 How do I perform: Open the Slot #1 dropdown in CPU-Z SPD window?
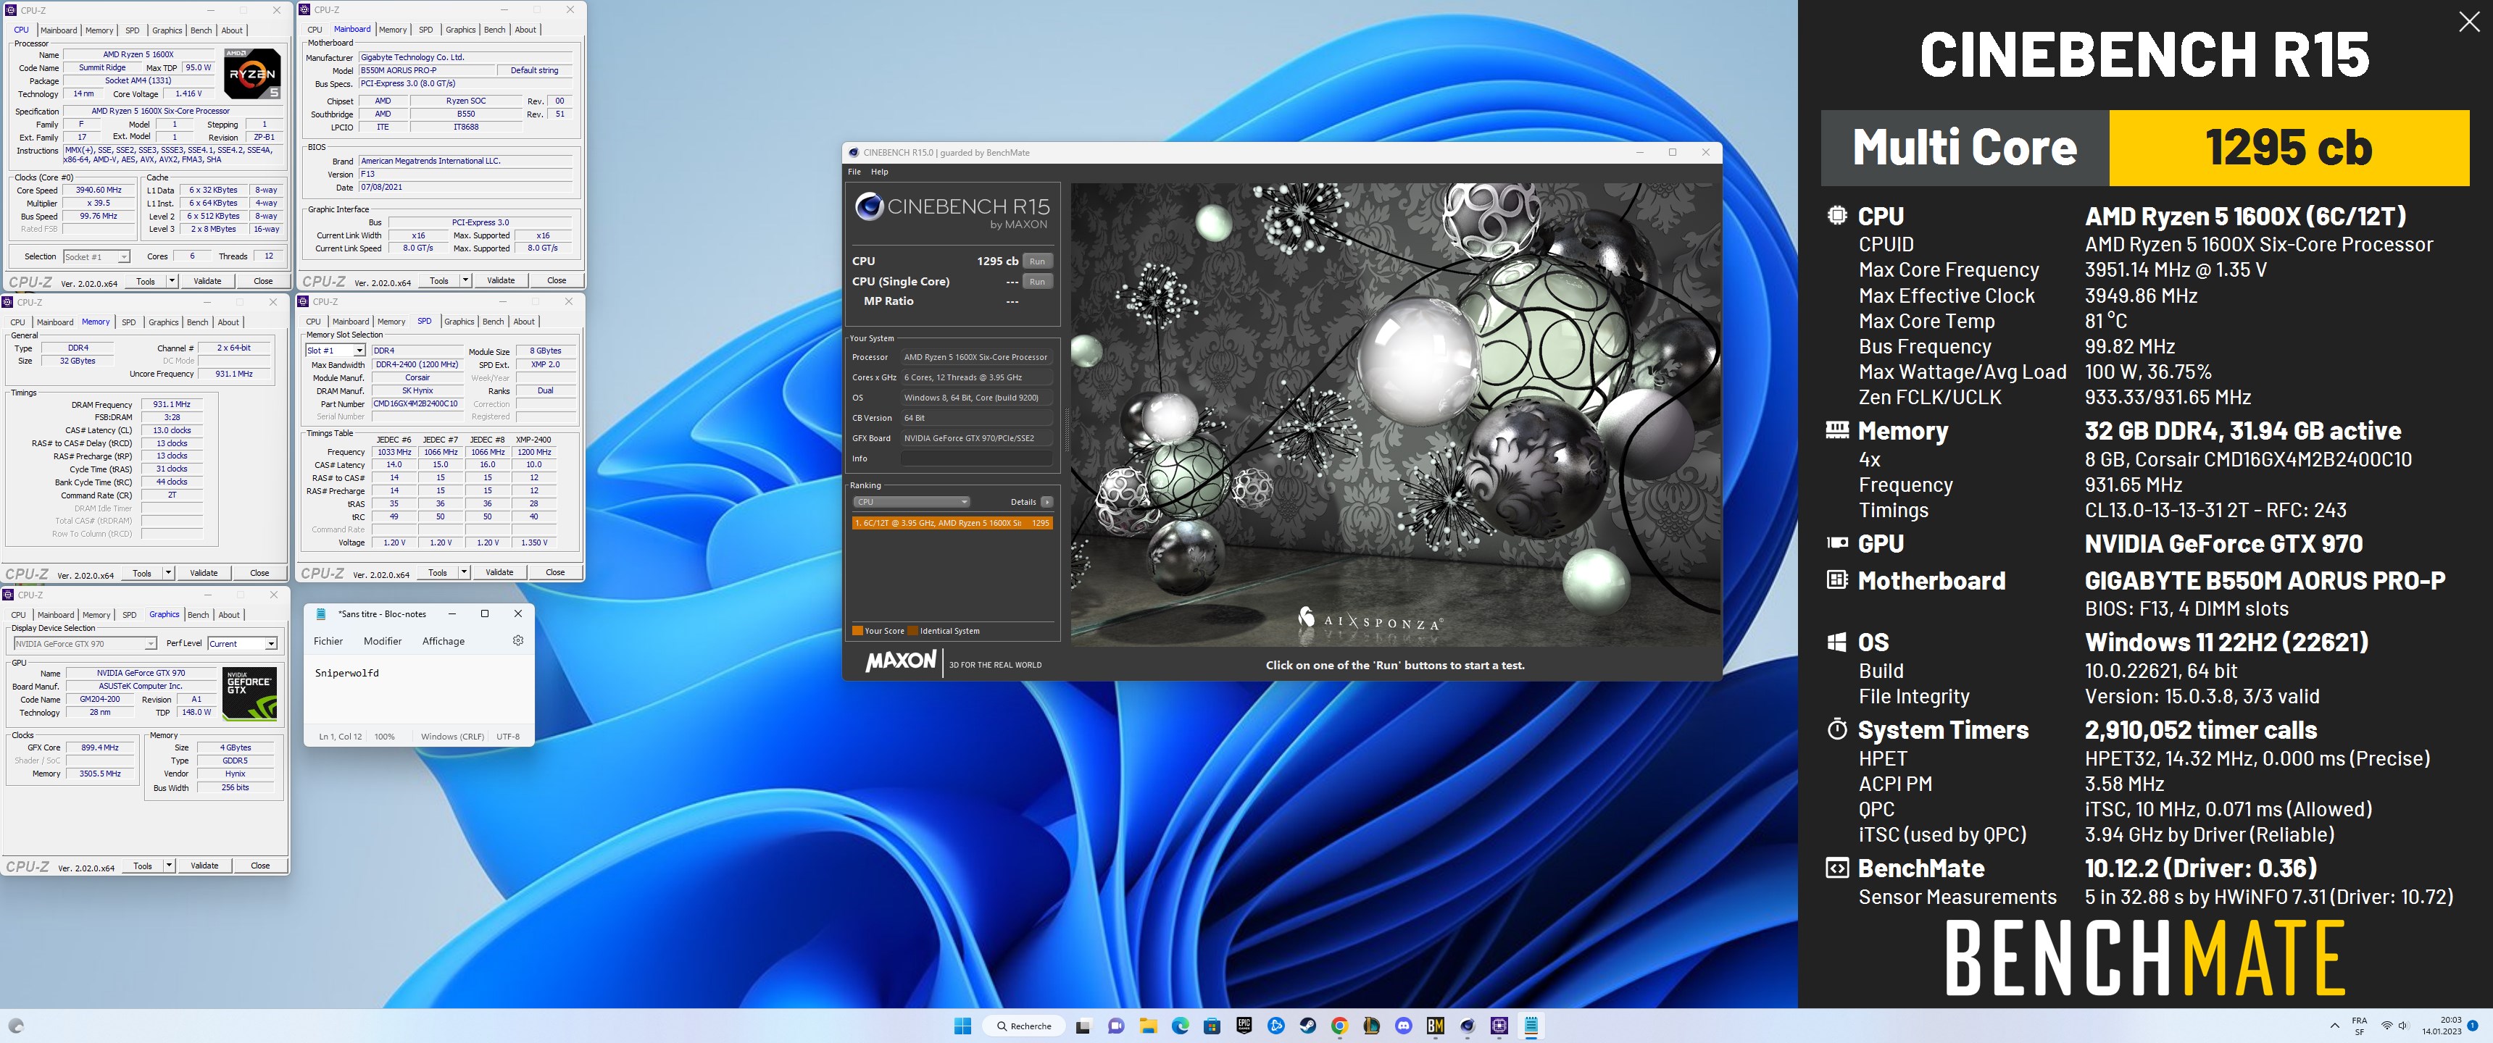[335, 351]
